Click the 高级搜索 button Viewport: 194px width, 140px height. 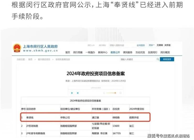click(x=167, y=60)
